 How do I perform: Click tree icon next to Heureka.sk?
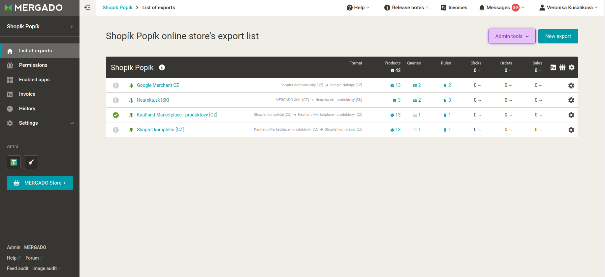coord(131,100)
